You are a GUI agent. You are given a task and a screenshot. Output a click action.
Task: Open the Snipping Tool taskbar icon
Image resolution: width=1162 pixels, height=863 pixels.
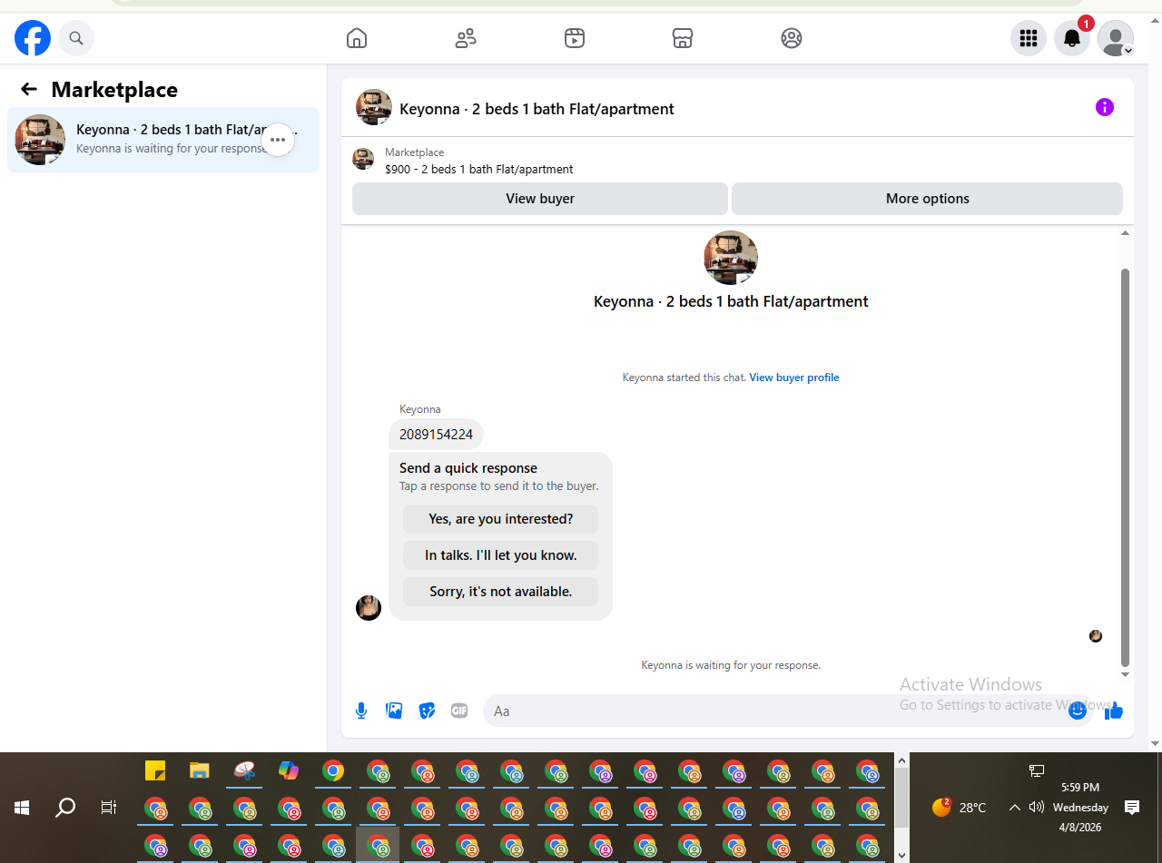[244, 770]
